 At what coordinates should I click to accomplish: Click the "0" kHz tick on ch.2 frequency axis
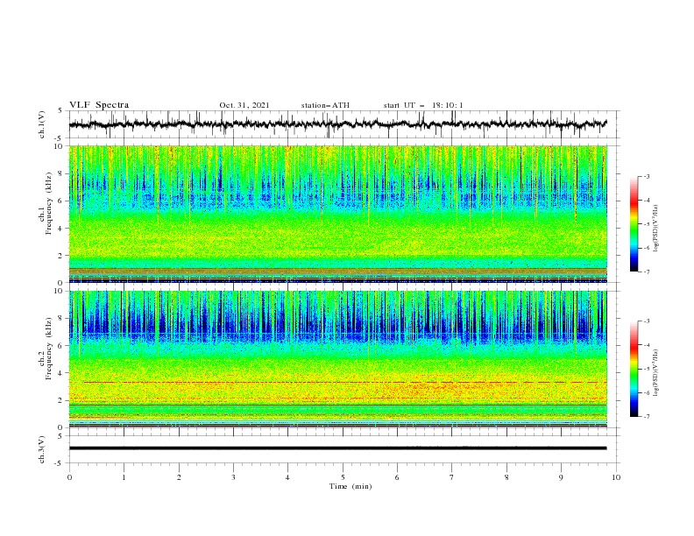(61, 427)
